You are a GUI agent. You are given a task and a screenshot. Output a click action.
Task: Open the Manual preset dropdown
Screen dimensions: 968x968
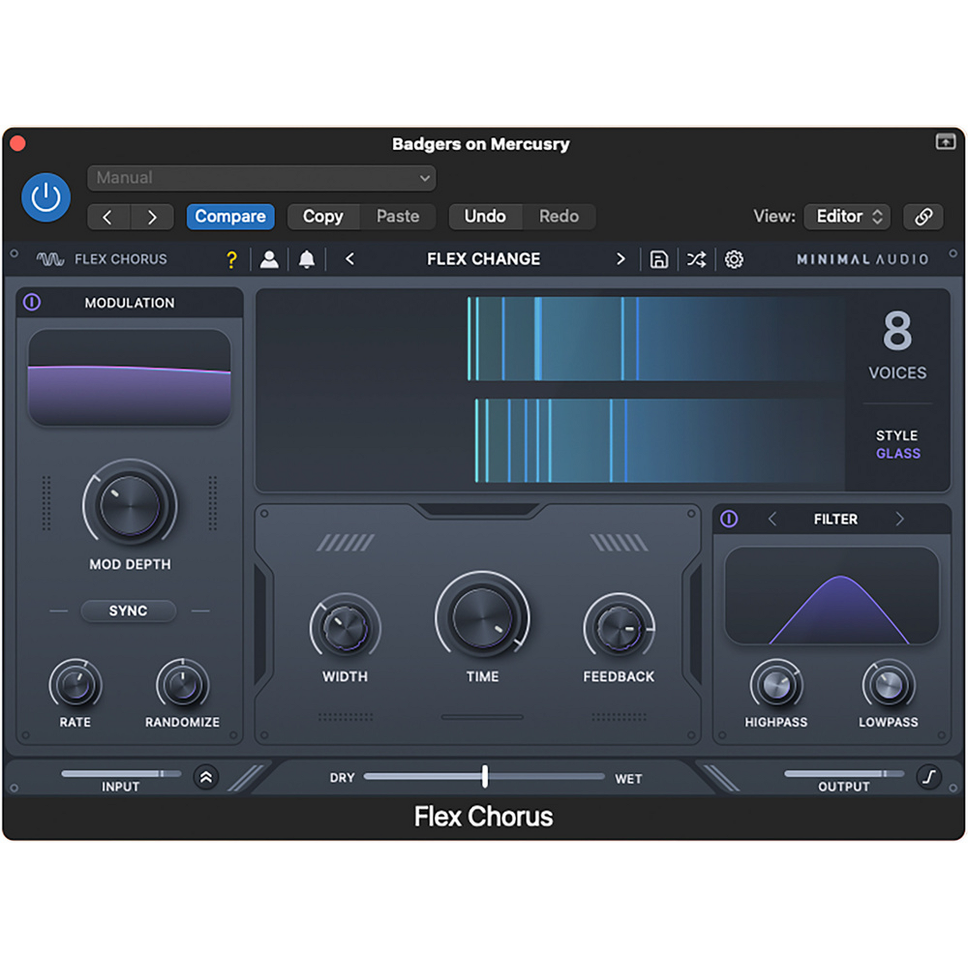[261, 178]
